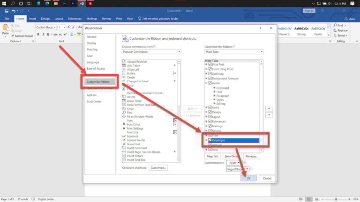Click the Superscript icon in the ribbon
The image size is (360, 202).
pos(65,34)
